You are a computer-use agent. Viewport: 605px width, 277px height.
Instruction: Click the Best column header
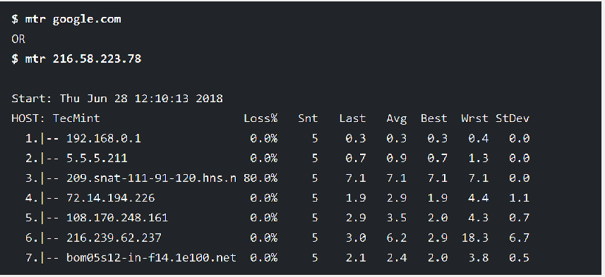tap(434, 118)
